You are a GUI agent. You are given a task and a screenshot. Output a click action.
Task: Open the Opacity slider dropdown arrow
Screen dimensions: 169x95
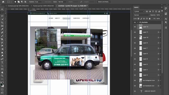162,15
